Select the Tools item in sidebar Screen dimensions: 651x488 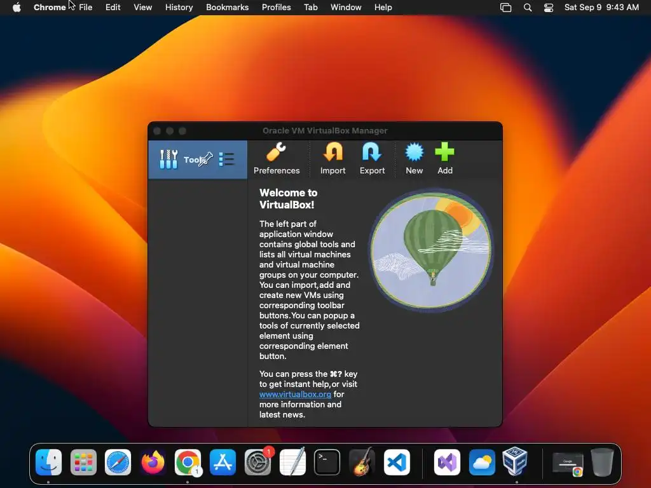(198, 159)
